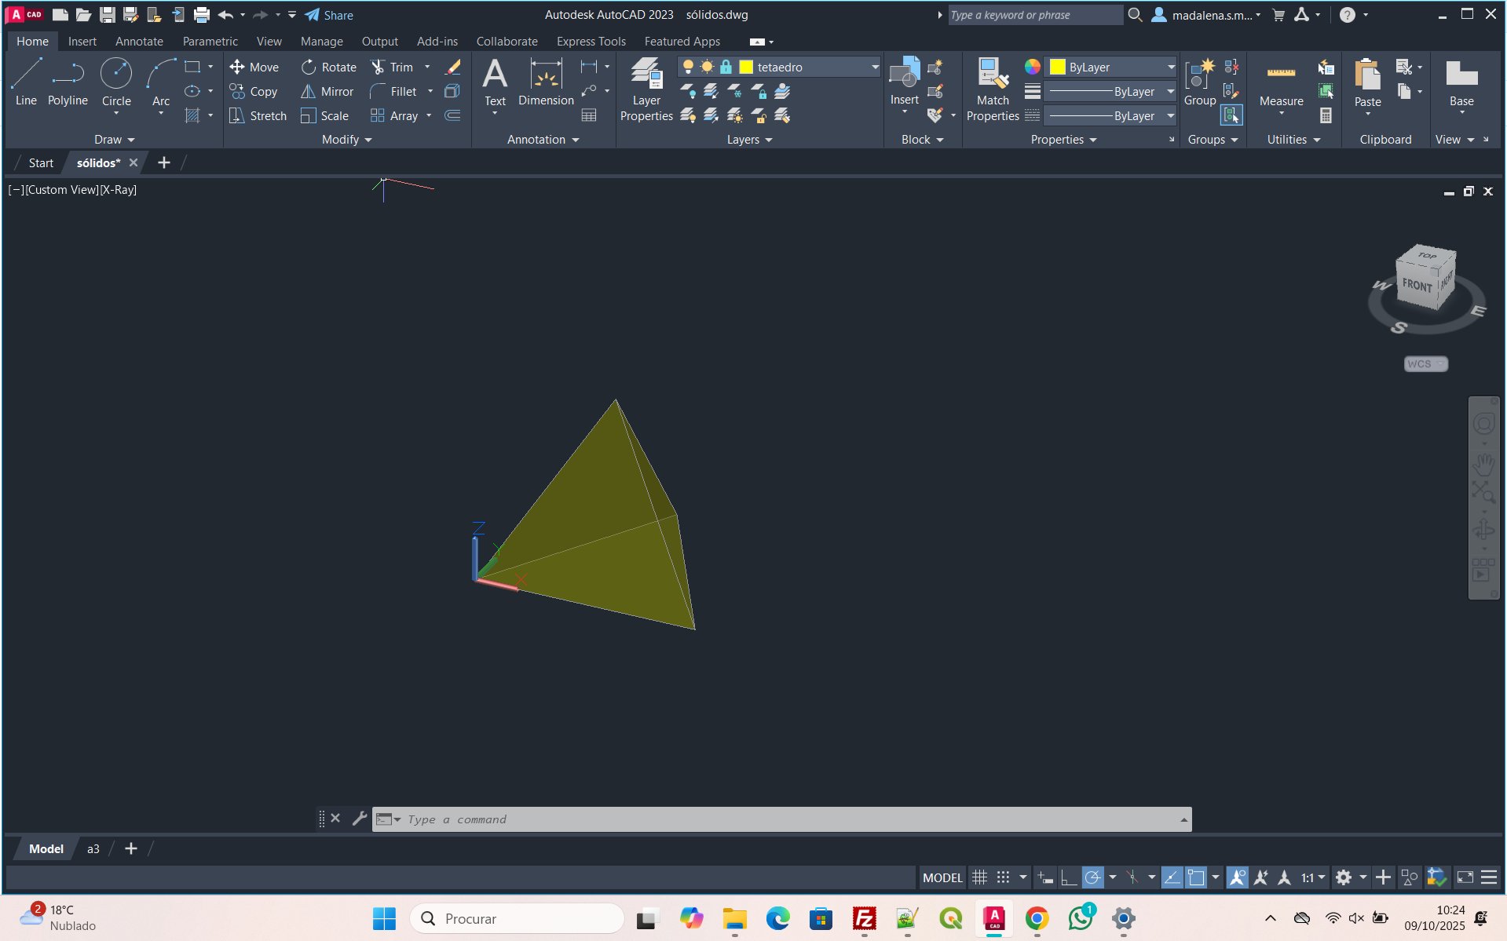Expand the Layers panel
Viewport: 1507px width, 941px height.
[749, 140]
